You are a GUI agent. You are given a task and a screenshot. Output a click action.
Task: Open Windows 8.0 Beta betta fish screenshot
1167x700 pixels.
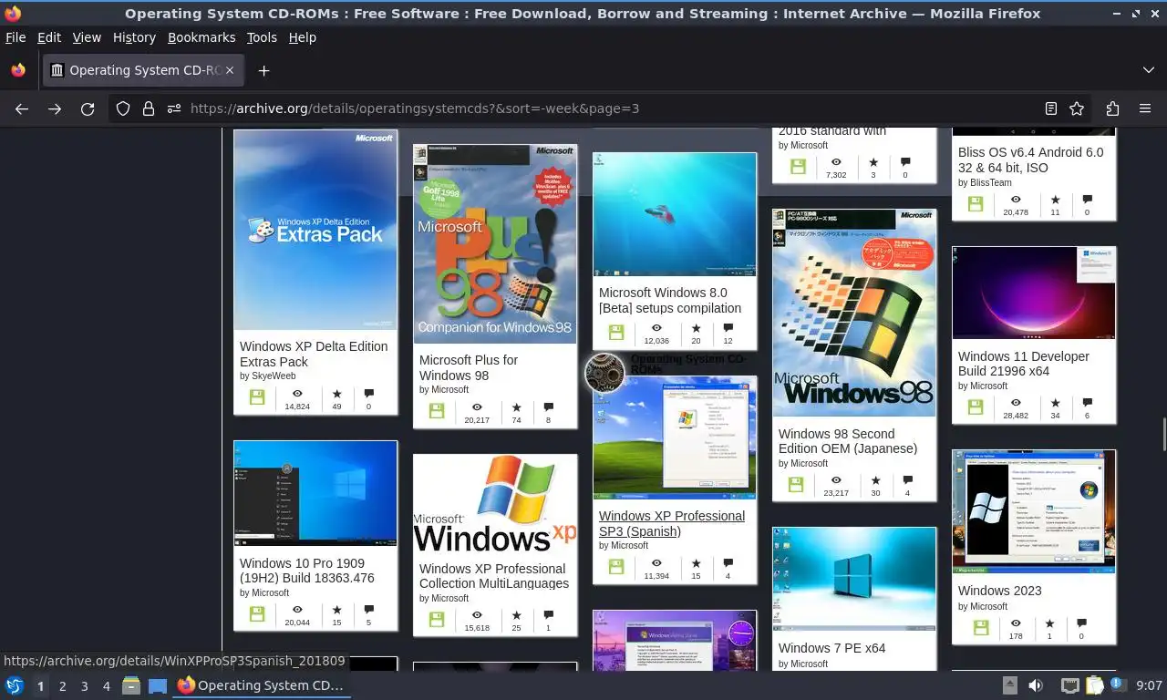(675, 214)
